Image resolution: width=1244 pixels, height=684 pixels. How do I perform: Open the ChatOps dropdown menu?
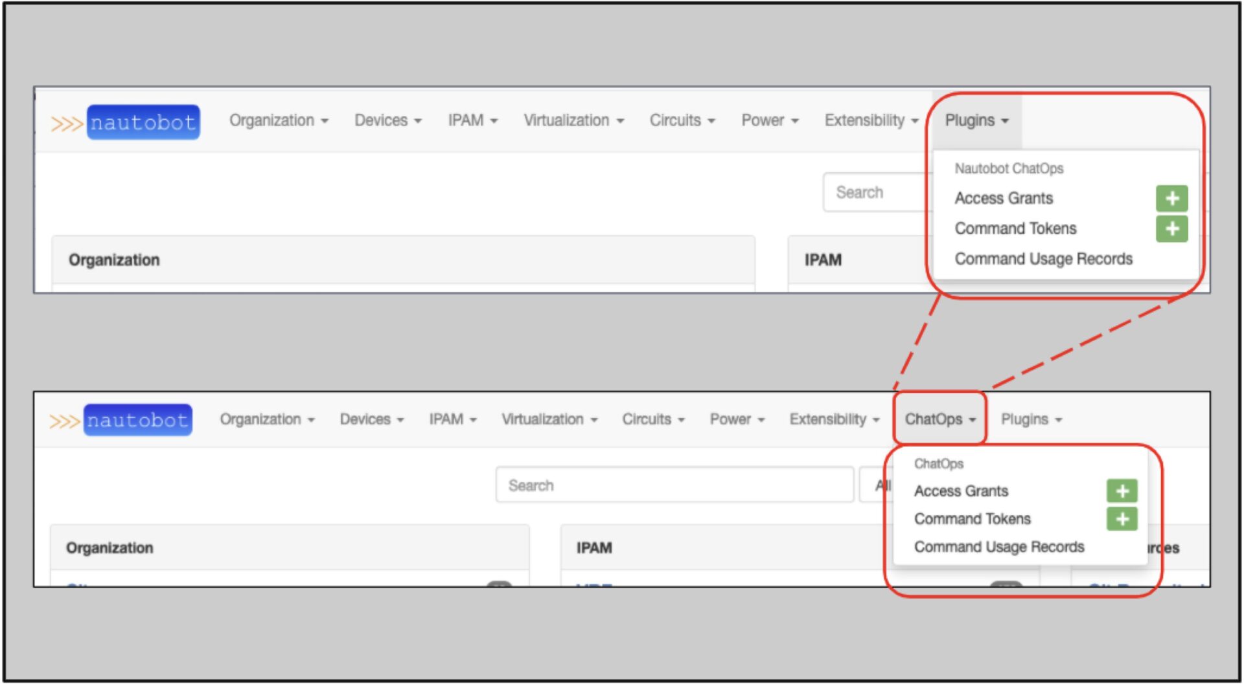939,419
